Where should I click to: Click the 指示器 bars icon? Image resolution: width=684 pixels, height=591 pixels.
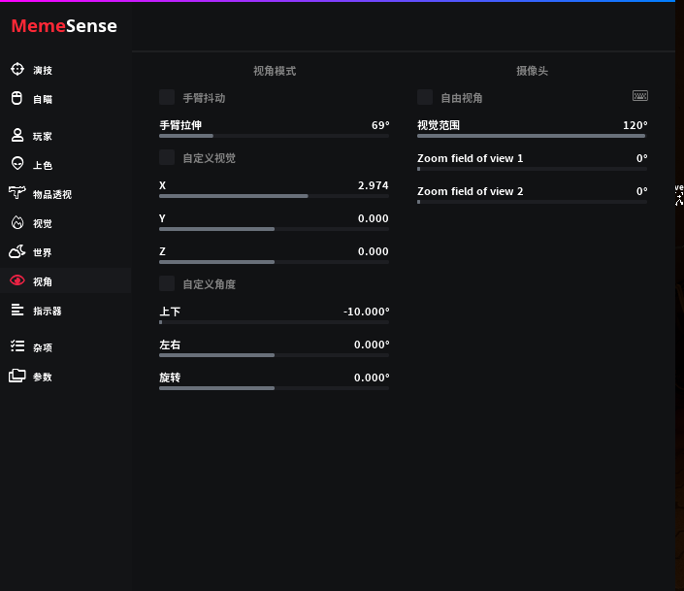(x=17, y=310)
